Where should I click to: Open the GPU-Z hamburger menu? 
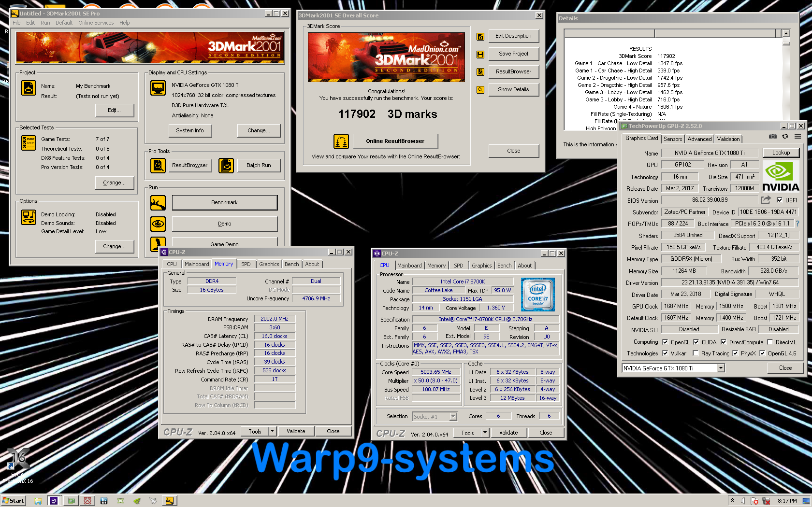(797, 137)
